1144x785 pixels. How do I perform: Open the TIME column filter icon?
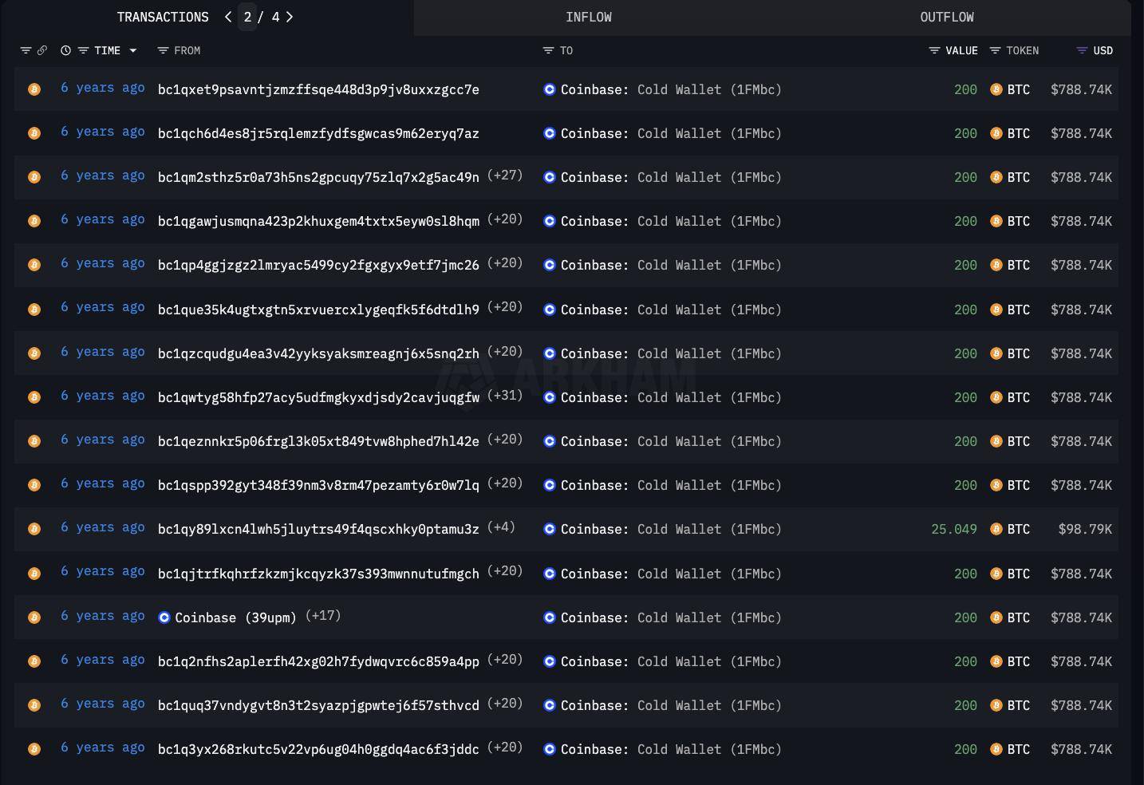(x=83, y=50)
